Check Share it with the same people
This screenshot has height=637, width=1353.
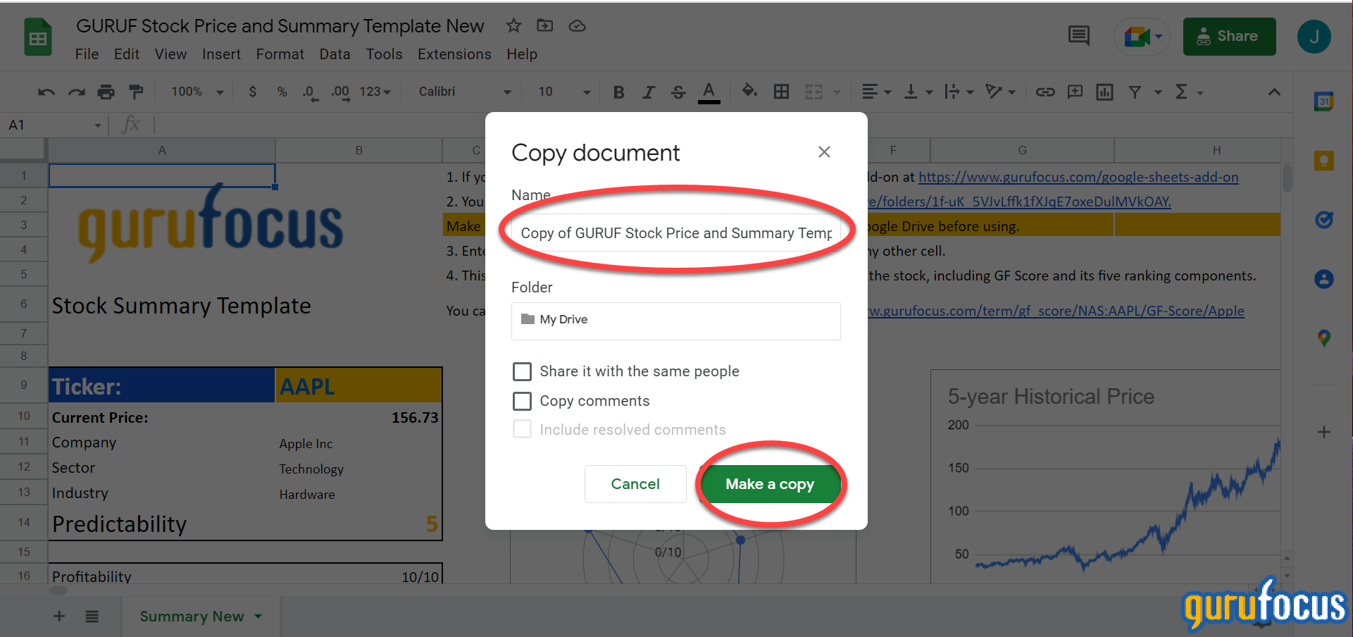pos(522,371)
